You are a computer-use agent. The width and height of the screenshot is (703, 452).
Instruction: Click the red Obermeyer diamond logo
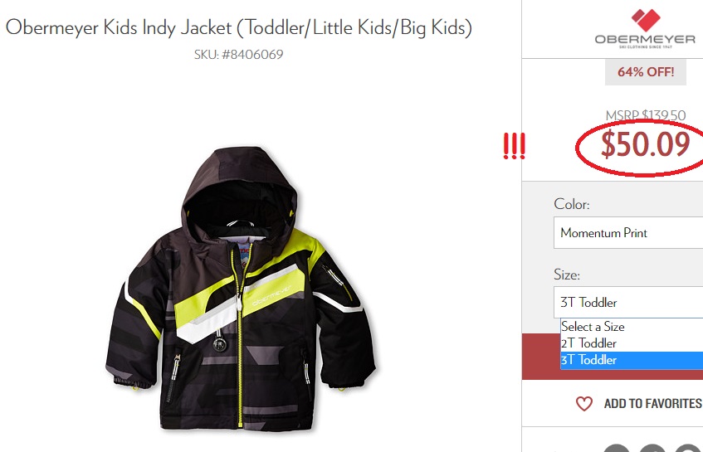point(646,21)
